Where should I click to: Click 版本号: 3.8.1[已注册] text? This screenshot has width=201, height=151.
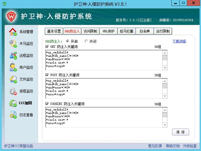click(x=134, y=20)
